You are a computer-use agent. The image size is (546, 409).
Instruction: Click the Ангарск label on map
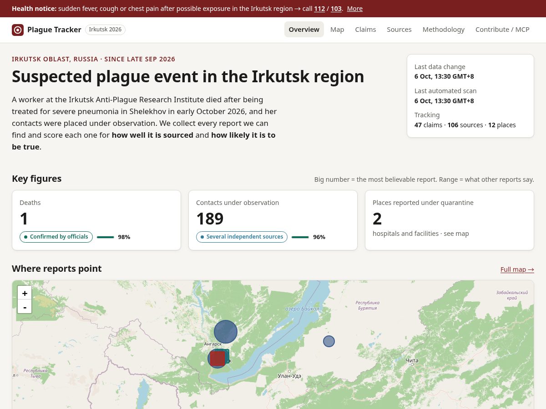(213, 344)
